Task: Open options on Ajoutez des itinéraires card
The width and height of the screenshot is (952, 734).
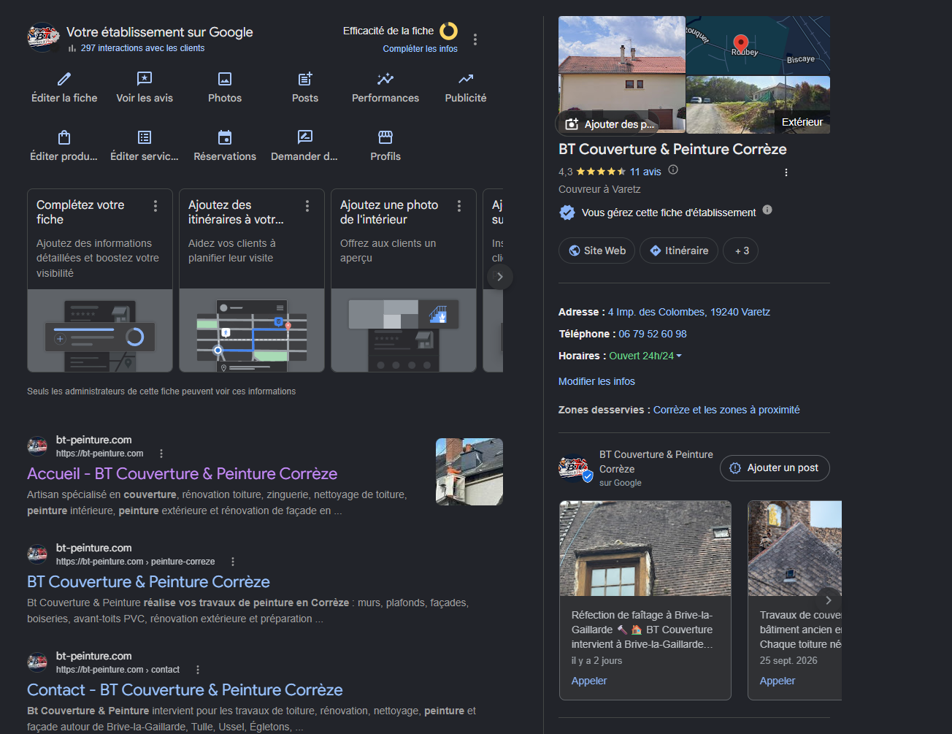Action: tap(307, 206)
